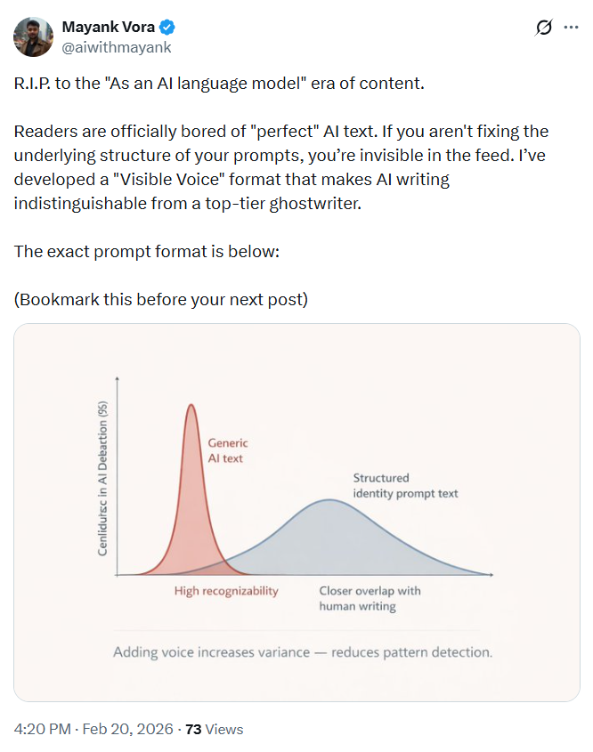Click 'The exact prompt format is below' line
Image resolution: width=593 pixels, height=752 pixels.
tap(147, 252)
